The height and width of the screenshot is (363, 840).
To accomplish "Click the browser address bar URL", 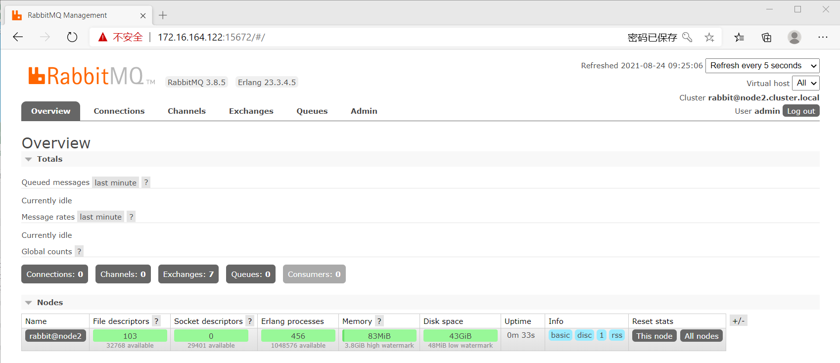I will click(x=211, y=37).
